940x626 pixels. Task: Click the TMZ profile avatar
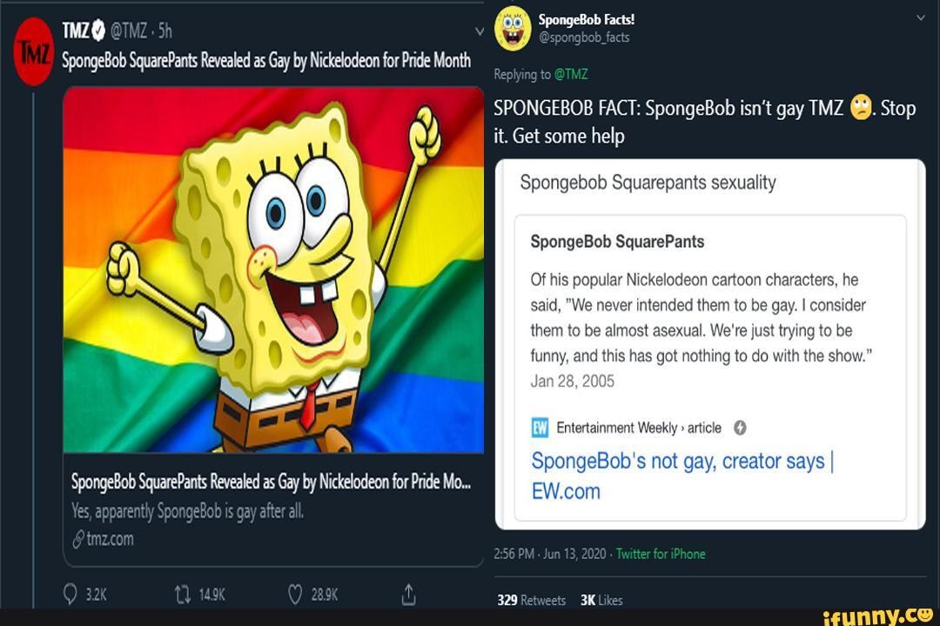[35, 52]
